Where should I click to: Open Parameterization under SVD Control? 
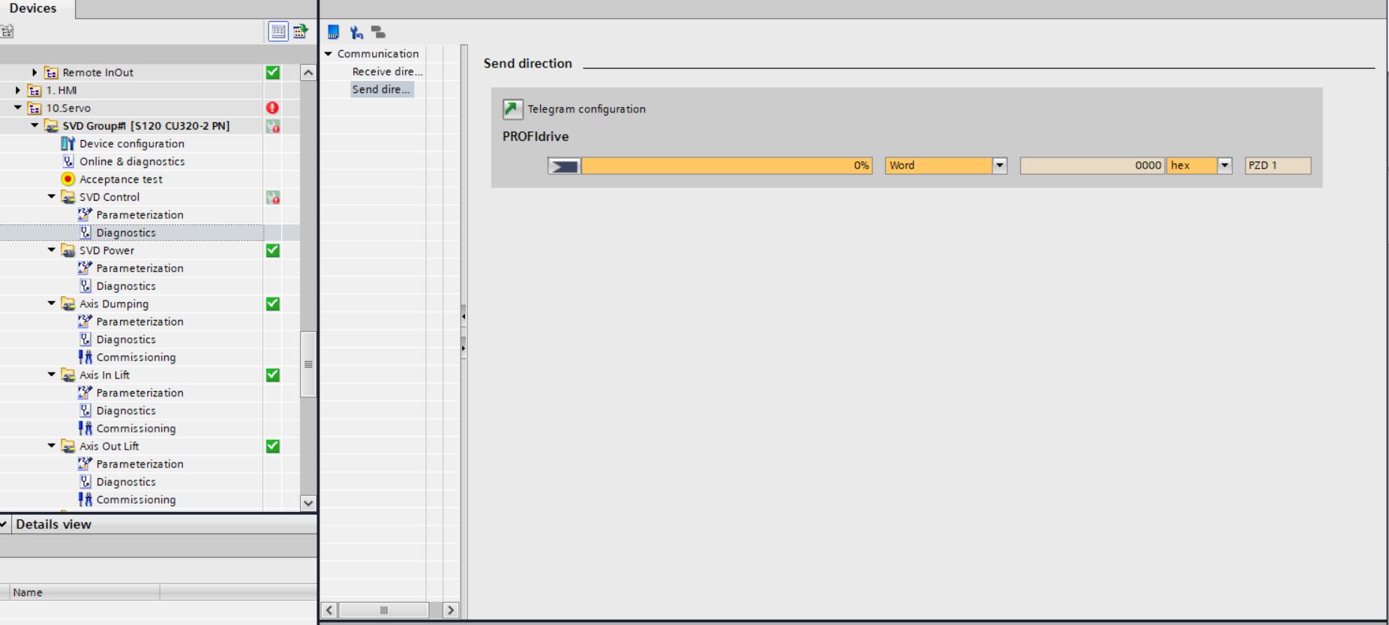coord(139,215)
